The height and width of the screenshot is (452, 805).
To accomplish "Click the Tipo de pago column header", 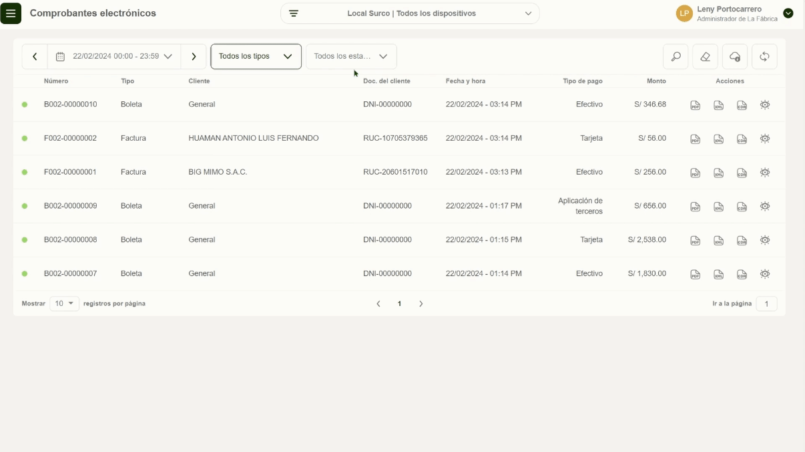I will click(x=583, y=81).
